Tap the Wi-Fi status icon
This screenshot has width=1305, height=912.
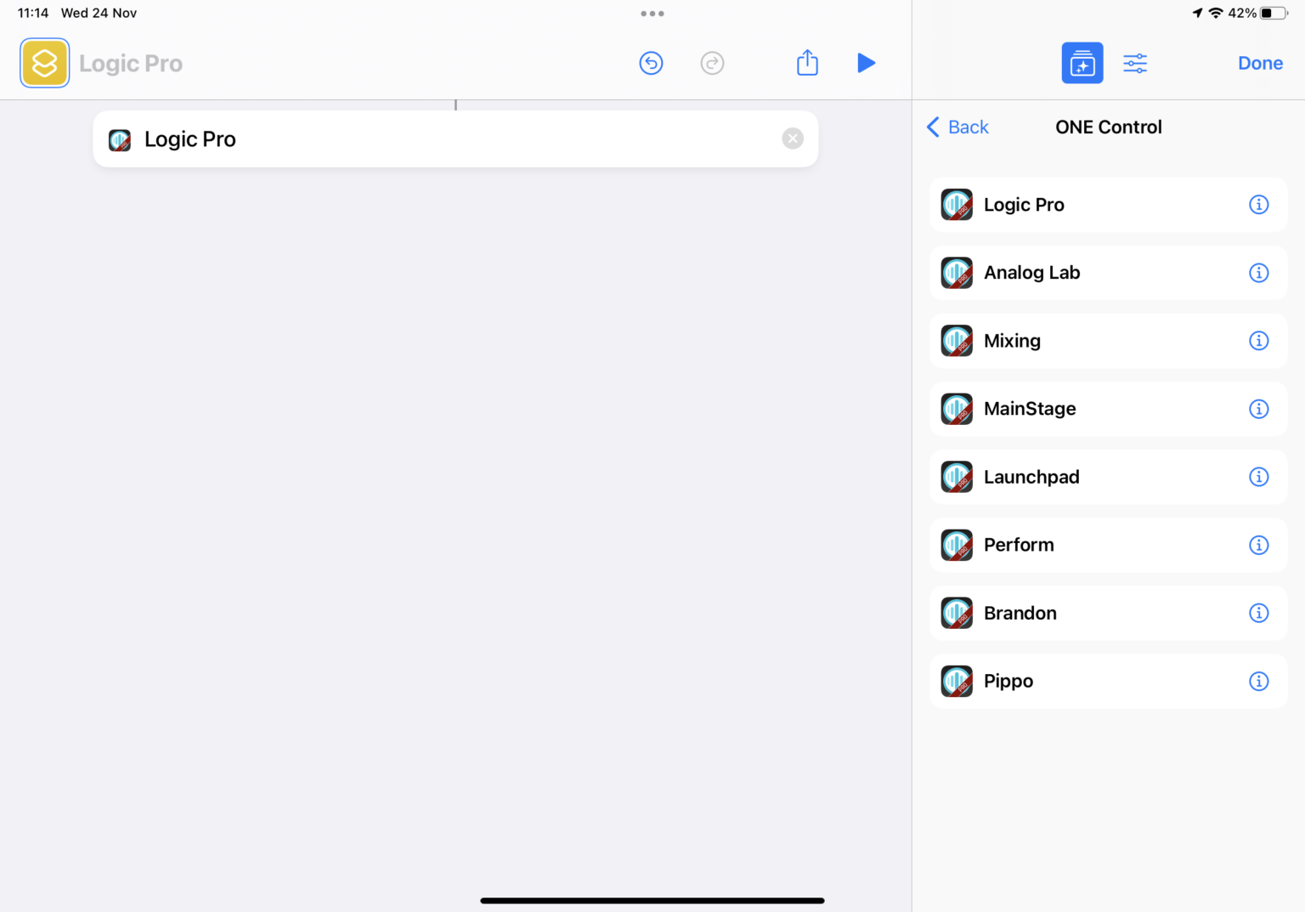(x=1216, y=13)
